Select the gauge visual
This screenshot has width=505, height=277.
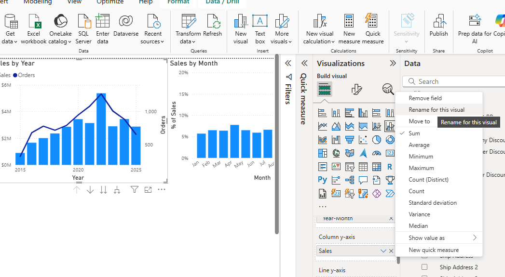point(377,153)
